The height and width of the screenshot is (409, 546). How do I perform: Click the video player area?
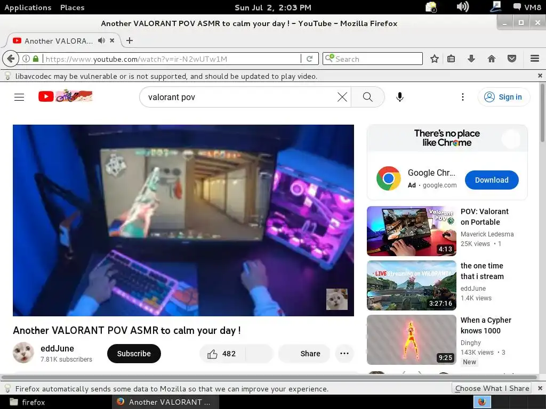tap(183, 220)
